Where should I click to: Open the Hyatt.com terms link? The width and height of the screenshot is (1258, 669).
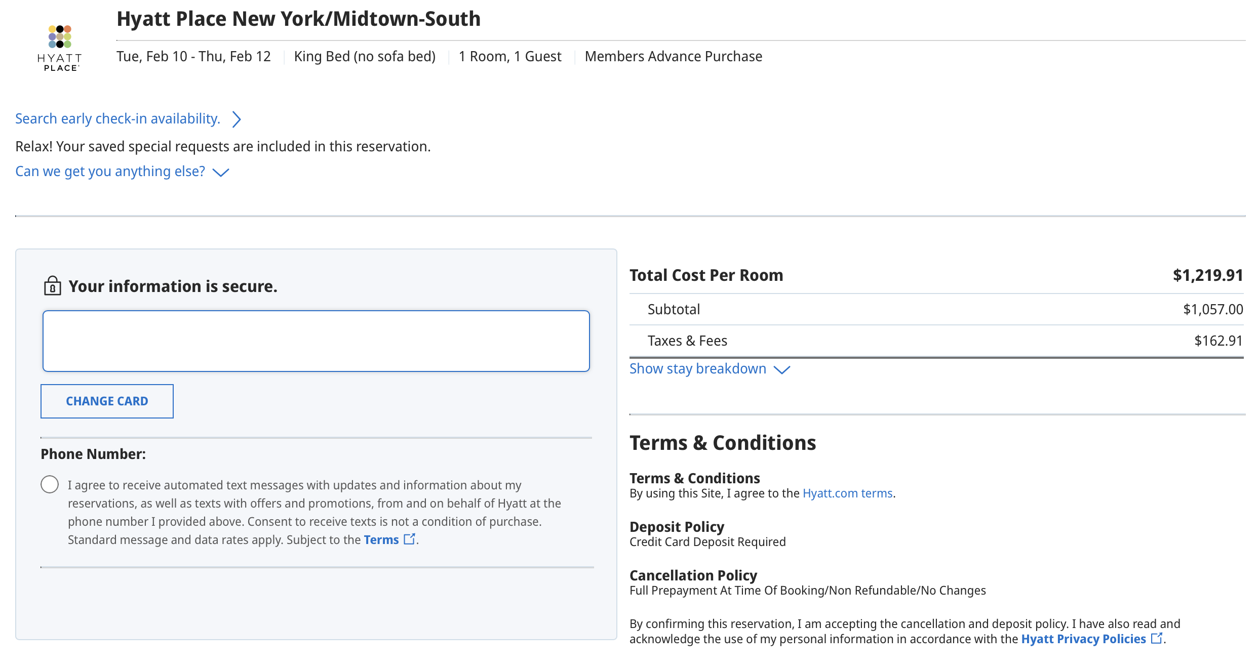click(847, 493)
